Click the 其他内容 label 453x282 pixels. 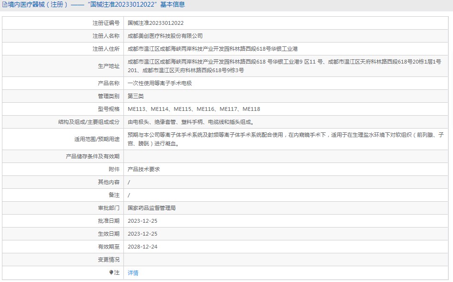(x=109, y=182)
